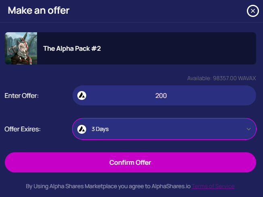Image resolution: width=263 pixels, height=197 pixels.
Task: Select the 3 Days duration text
Action: 100,129
